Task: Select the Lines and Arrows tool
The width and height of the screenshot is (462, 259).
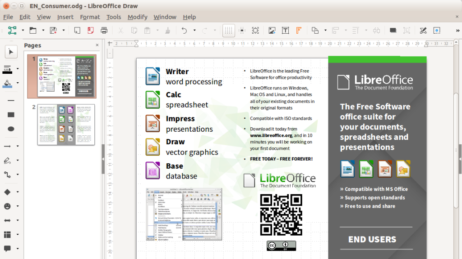Action: (7, 146)
